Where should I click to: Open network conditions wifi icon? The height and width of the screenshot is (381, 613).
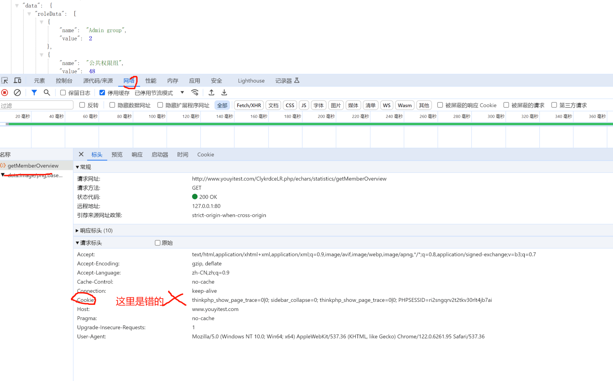tap(195, 93)
